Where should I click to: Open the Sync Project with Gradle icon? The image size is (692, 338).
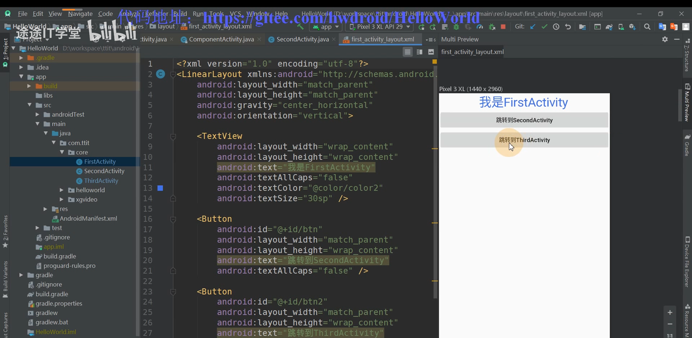[x=609, y=26]
